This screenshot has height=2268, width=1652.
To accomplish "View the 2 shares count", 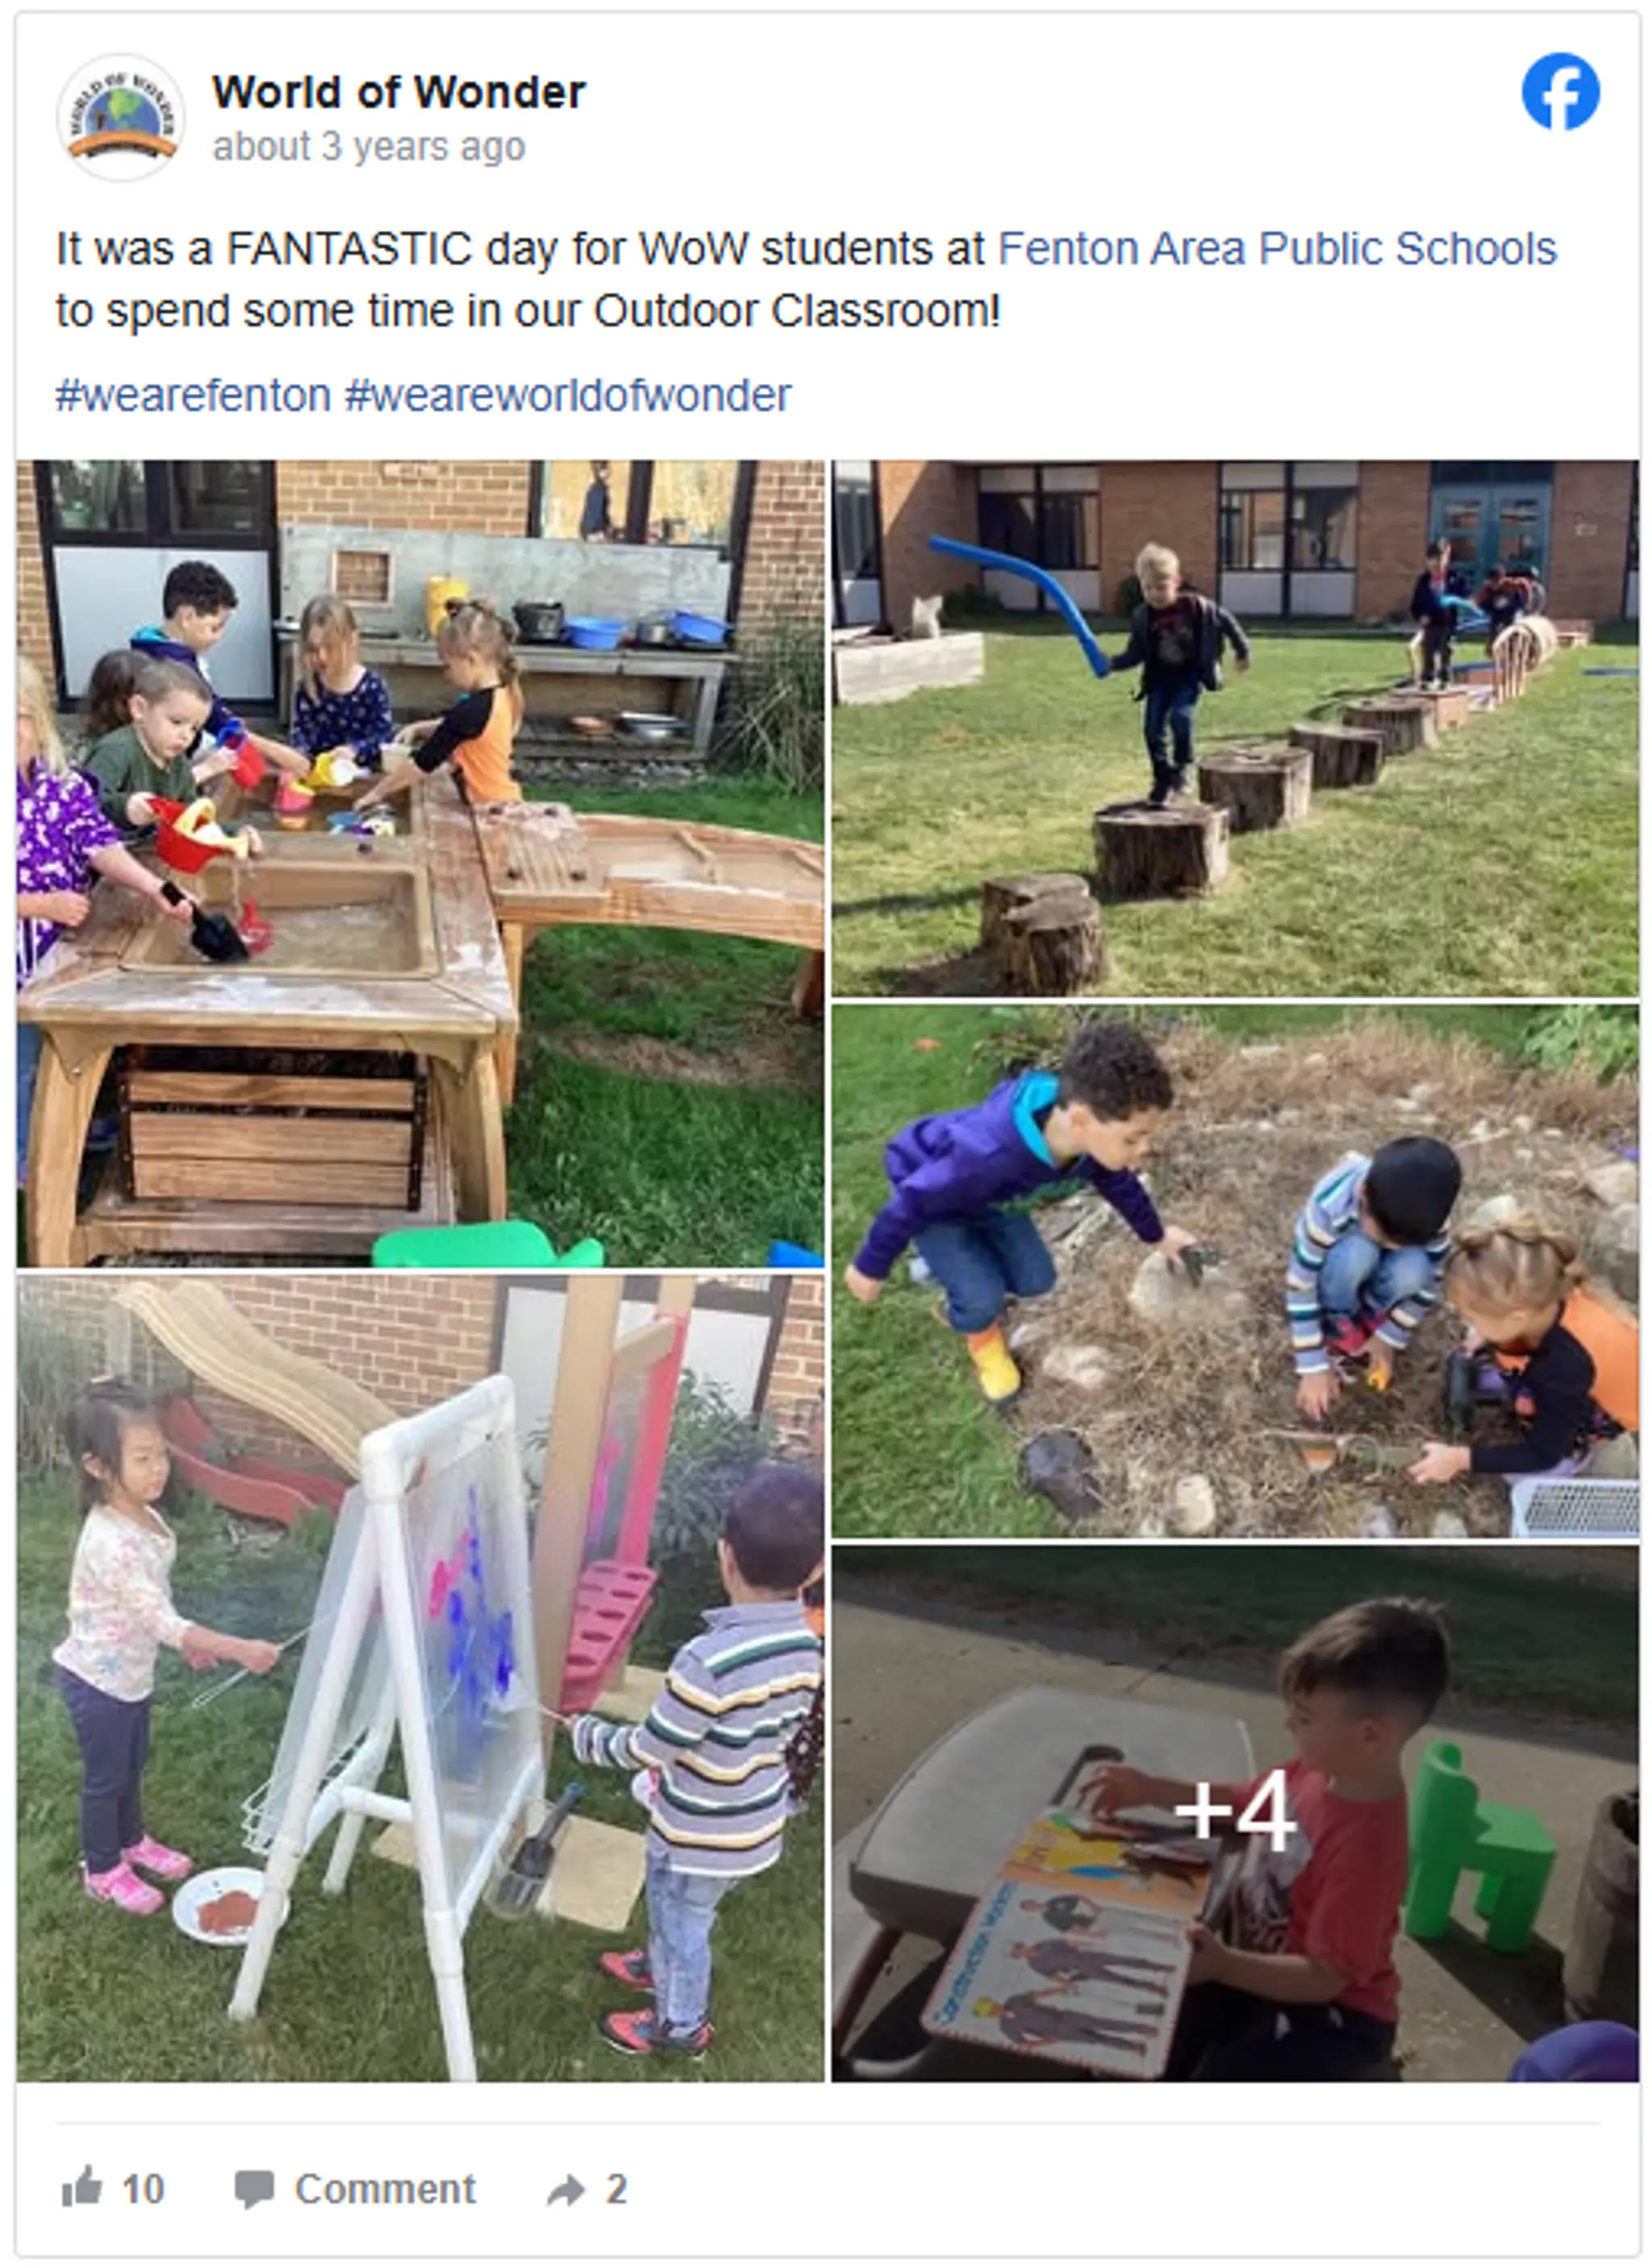I will click(x=616, y=2188).
